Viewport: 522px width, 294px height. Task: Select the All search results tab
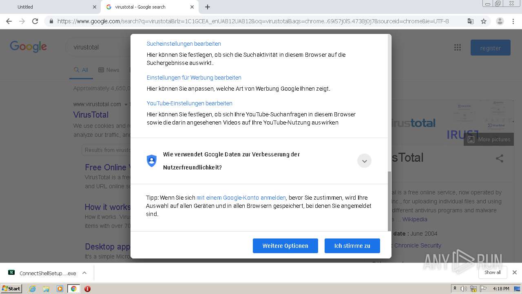coord(81,70)
